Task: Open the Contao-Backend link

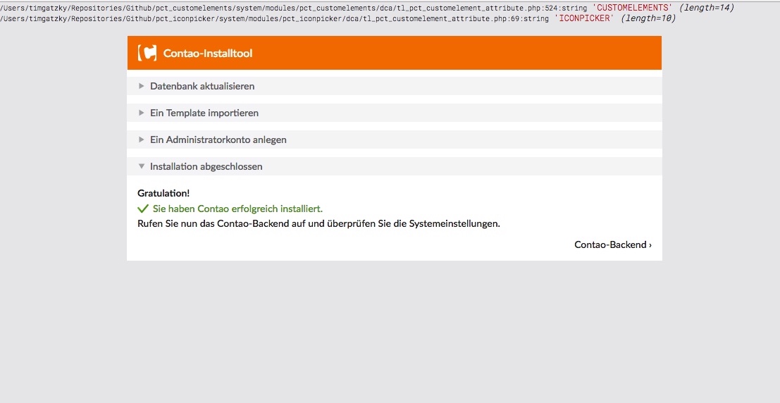Action: click(x=613, y=244)
